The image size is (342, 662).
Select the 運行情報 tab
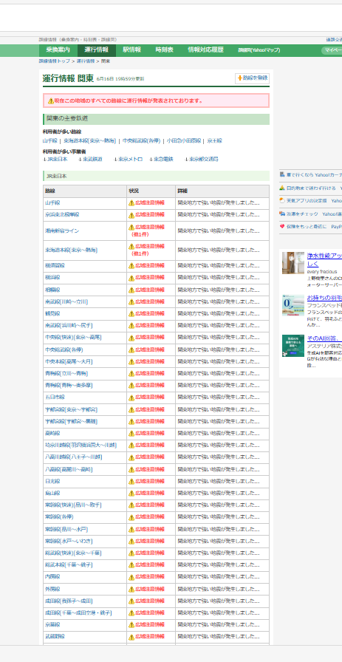click(x=96, y=50)
